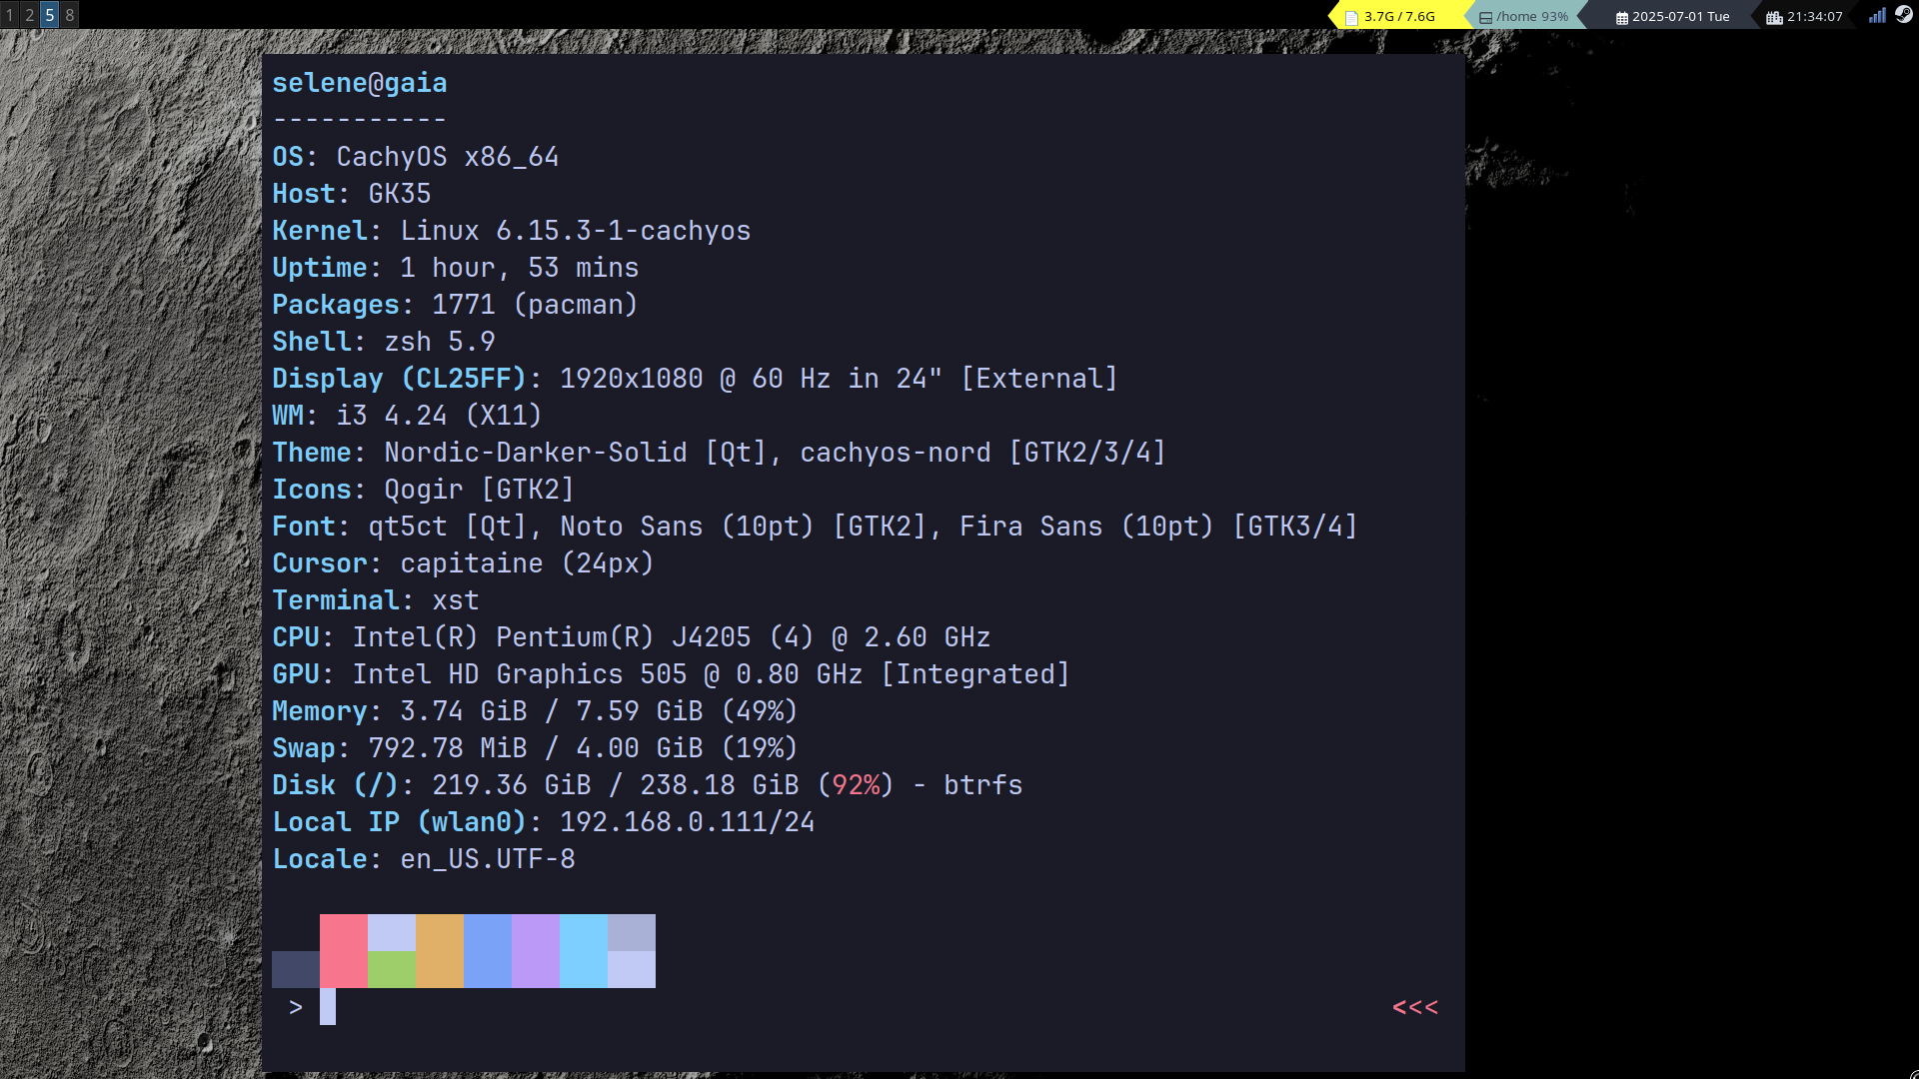Click the Packages: 1771 (pacman) line
This screenshot has width=1919, height=1079.
point(455,305)
